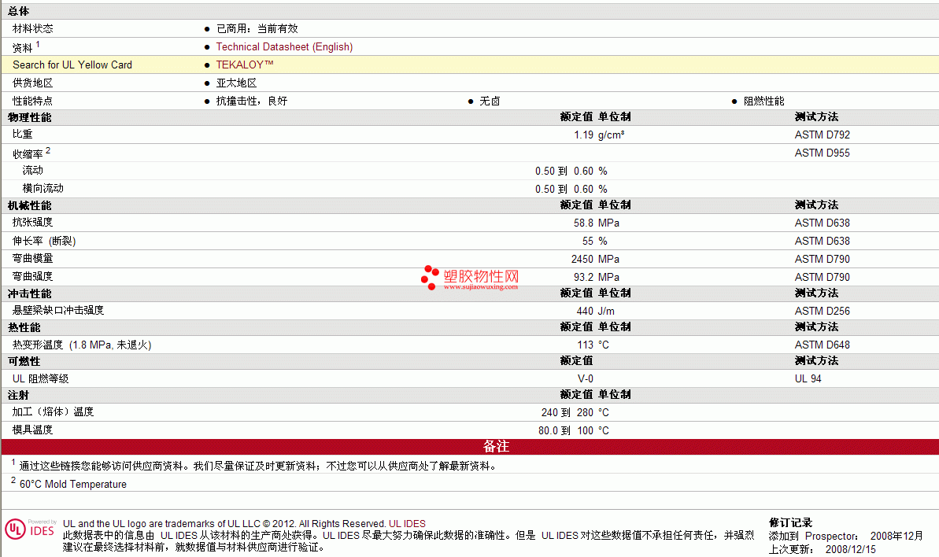Select the 80.0 mold temperature lower value
939x557 pixels.
547,431
